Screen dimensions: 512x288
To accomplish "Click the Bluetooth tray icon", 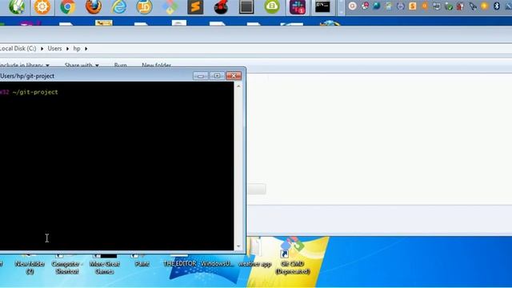I will pyautogui.click(x=497, y=6).
